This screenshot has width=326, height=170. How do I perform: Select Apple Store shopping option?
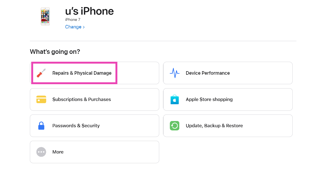coord(209,99)
